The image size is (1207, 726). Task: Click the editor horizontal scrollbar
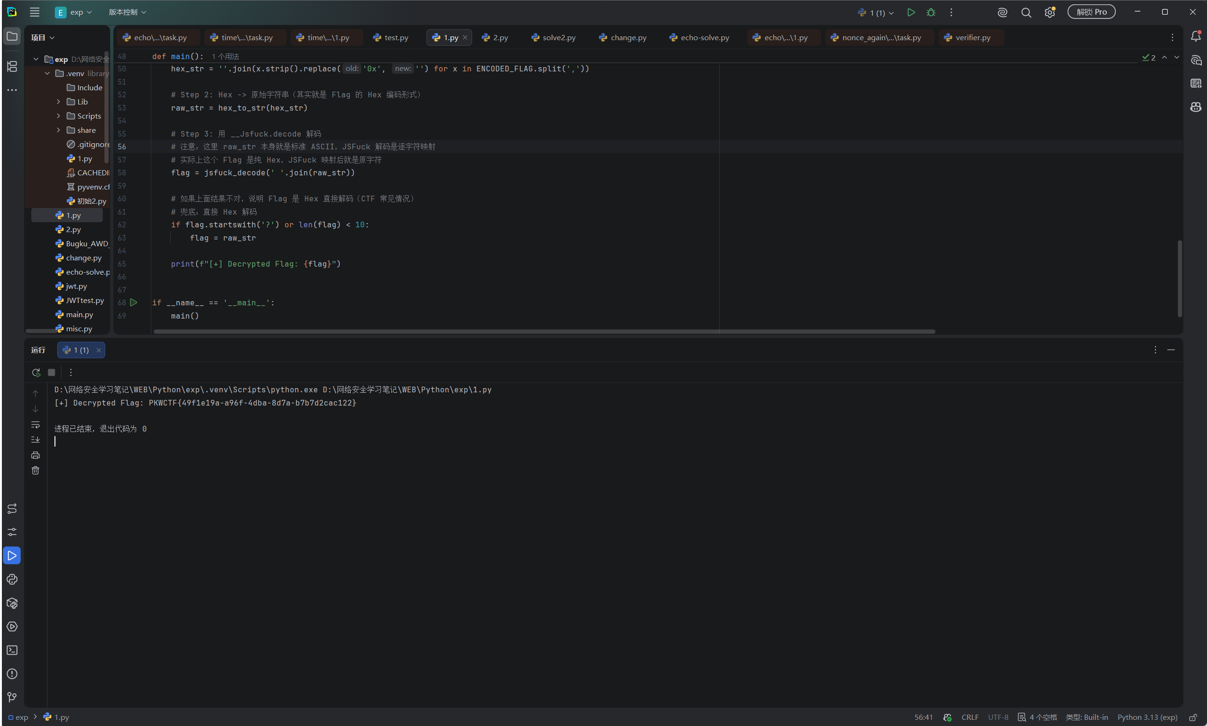544,331
